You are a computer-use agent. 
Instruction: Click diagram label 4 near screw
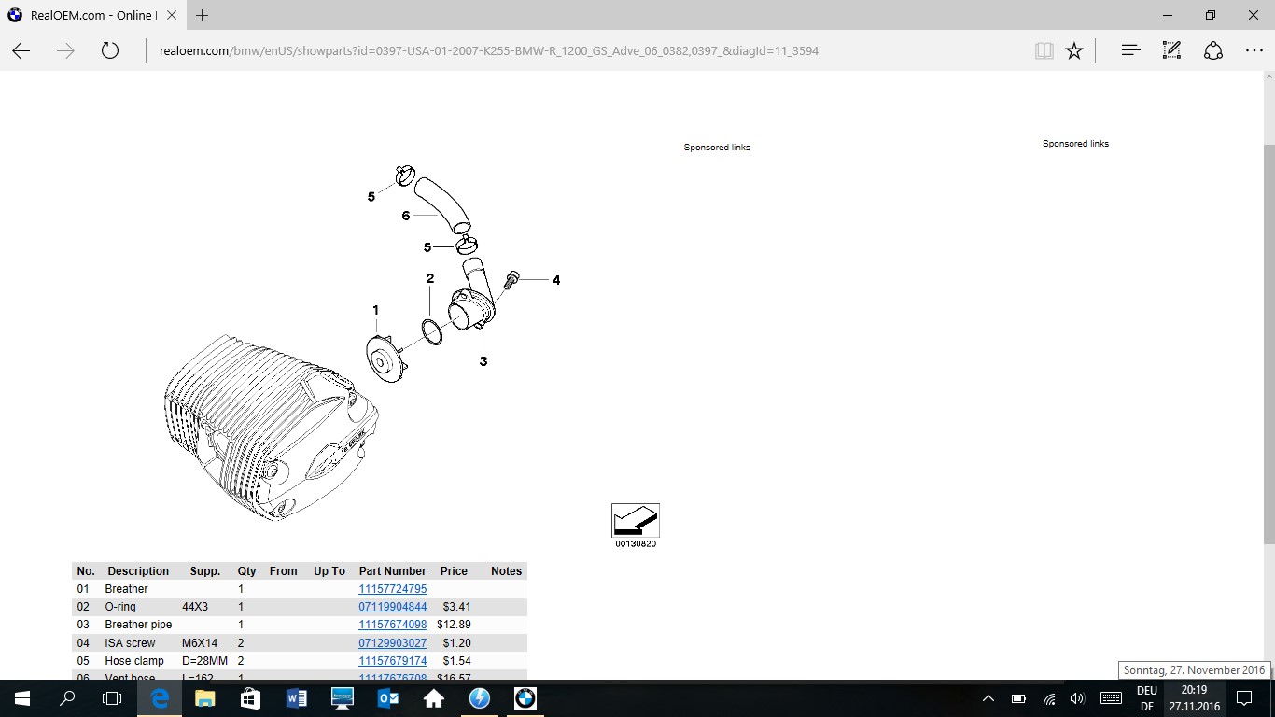coord(556,280)
